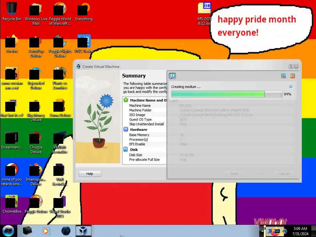Click the VirtualBox icon in the dialog title bar
Image resolution: width=316 pixels, height=237 pixels.
point(78,67)
